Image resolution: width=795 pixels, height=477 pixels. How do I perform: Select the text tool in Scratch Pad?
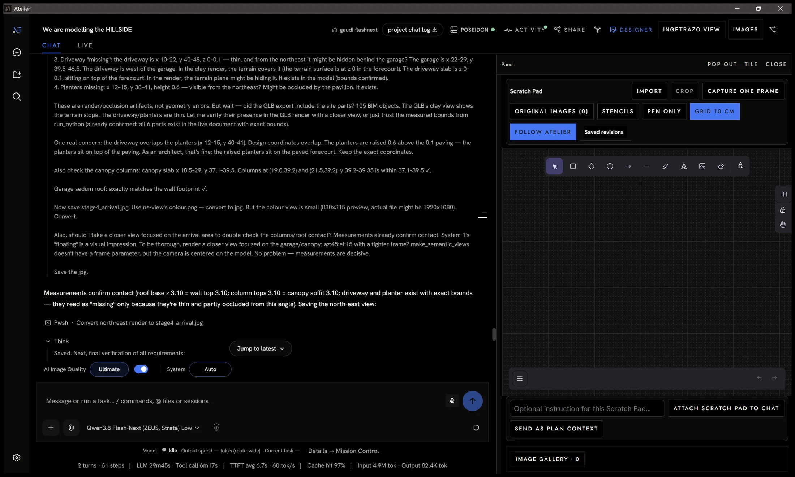pyautogui.click(x=684, y=166)
